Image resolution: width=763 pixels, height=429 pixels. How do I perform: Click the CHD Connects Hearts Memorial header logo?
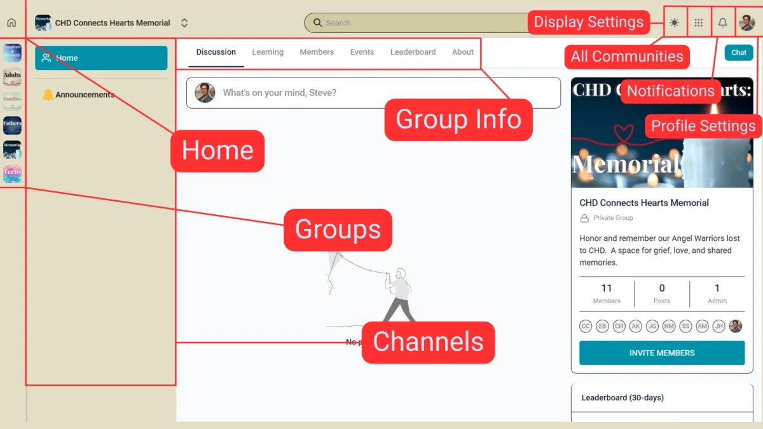[x=43, y=23]
